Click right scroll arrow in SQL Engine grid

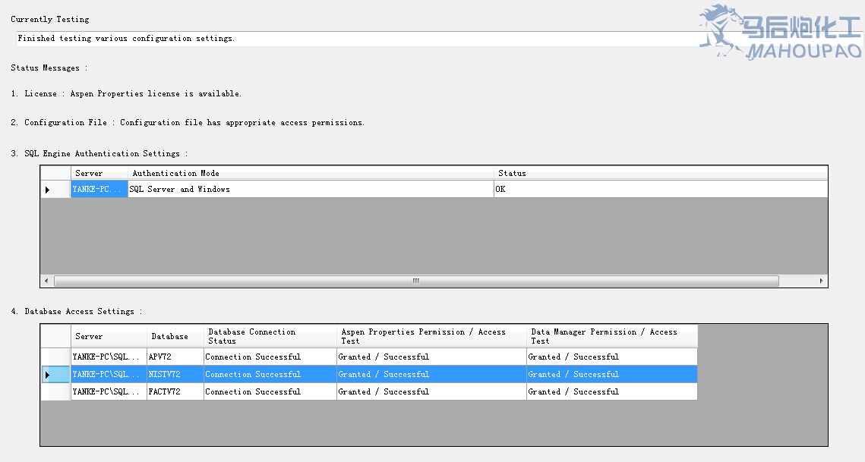click(x=821, y=281)
